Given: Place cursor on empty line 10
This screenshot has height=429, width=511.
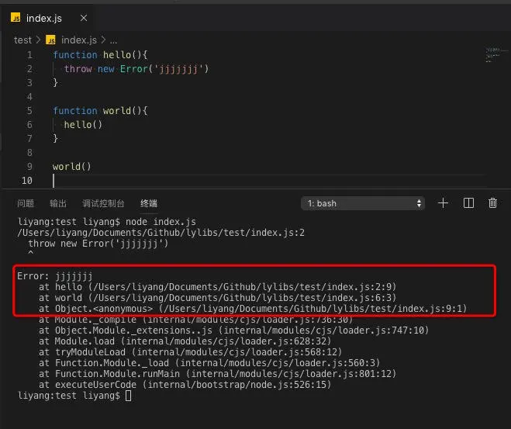Looking at the screenshot, I should [x=270, y=181].
